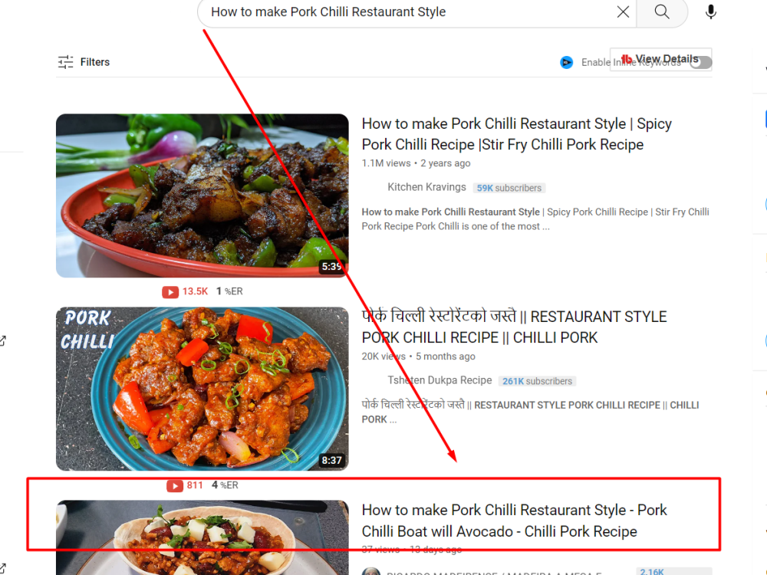Click the blue plate Pork Chilli thumbnail
Image resolution: width=767 pixels, height=575 pixels.
pyautogui.click(x=202, y=389)
